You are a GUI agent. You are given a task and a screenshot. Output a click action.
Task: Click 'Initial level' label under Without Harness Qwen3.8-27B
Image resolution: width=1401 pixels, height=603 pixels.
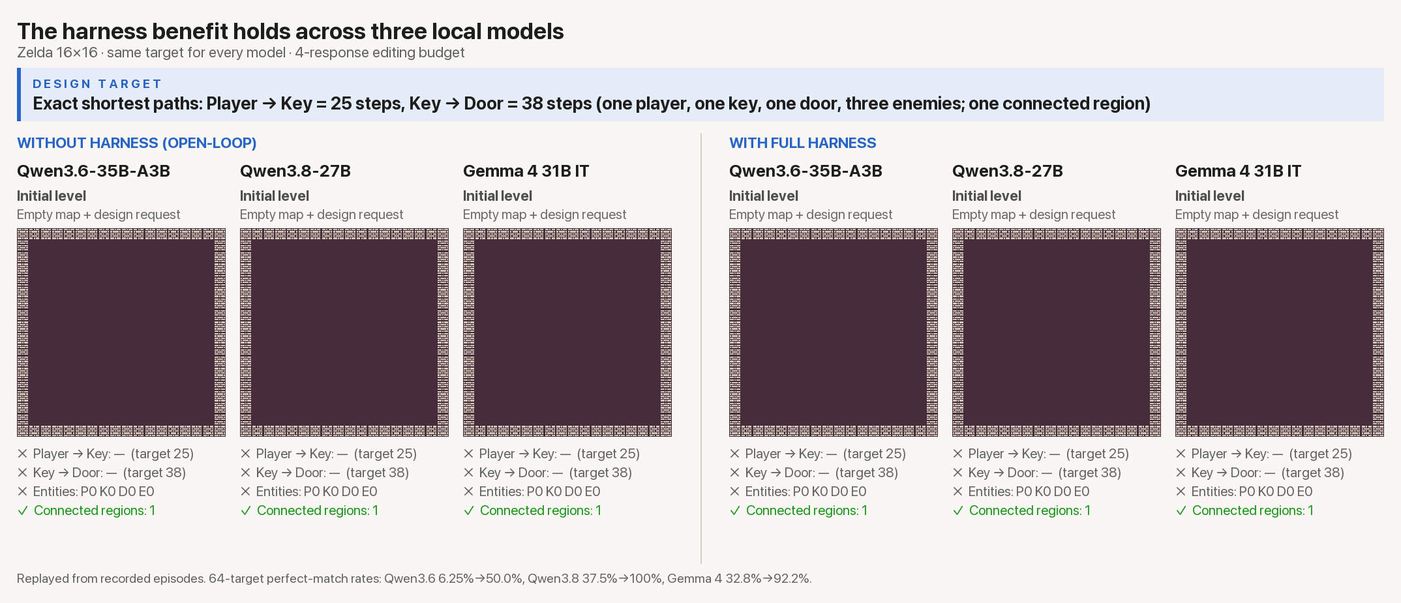coord(275,196)
